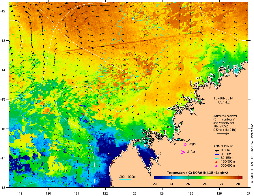Click color bar tick label 24
This screenshot has width=254, height=196.
[x=171, y=184]
